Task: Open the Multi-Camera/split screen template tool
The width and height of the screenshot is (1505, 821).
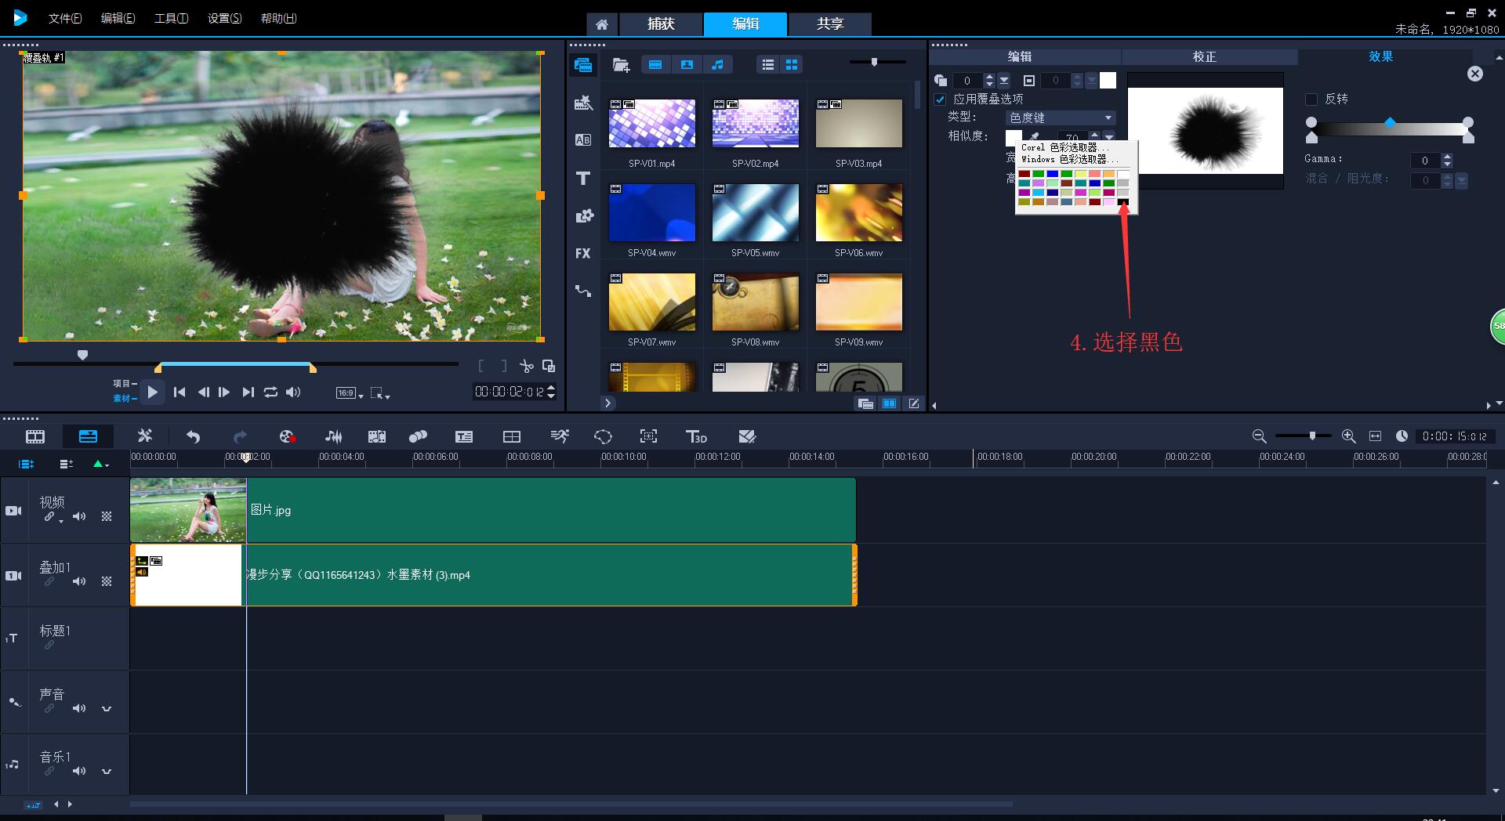Action: coord(512,436)
